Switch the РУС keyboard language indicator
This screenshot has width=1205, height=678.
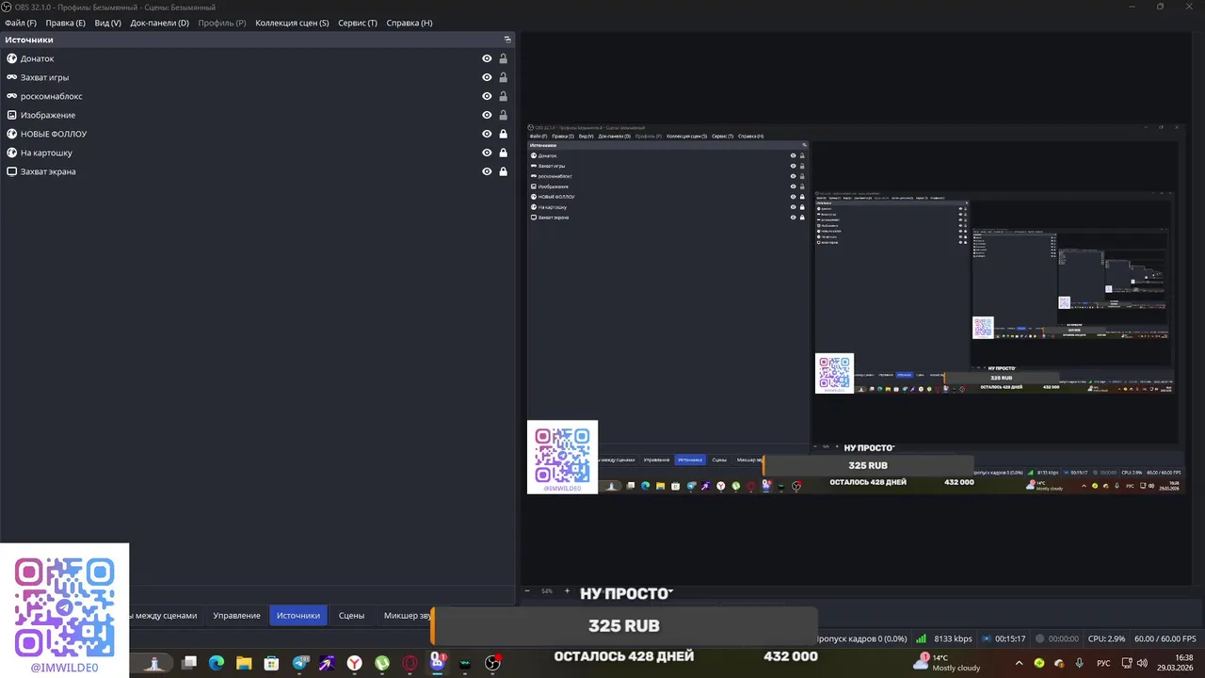click(1103, 663)
